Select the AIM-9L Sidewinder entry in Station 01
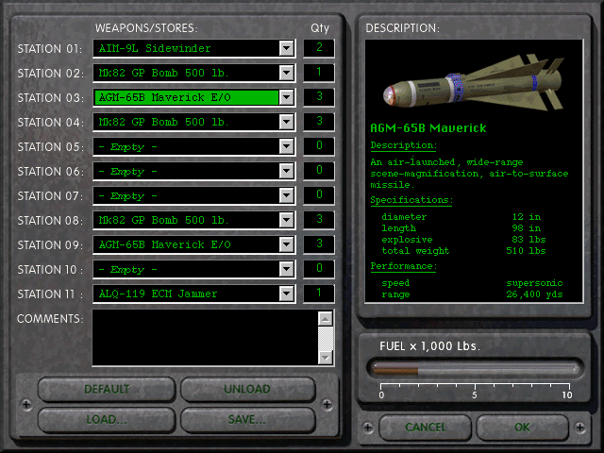Image resolution: width=604 pixels, height=453 pixels. pos(187,48)
